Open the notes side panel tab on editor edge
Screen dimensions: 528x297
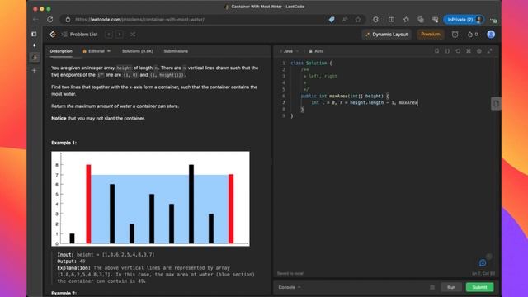(496, 103)
